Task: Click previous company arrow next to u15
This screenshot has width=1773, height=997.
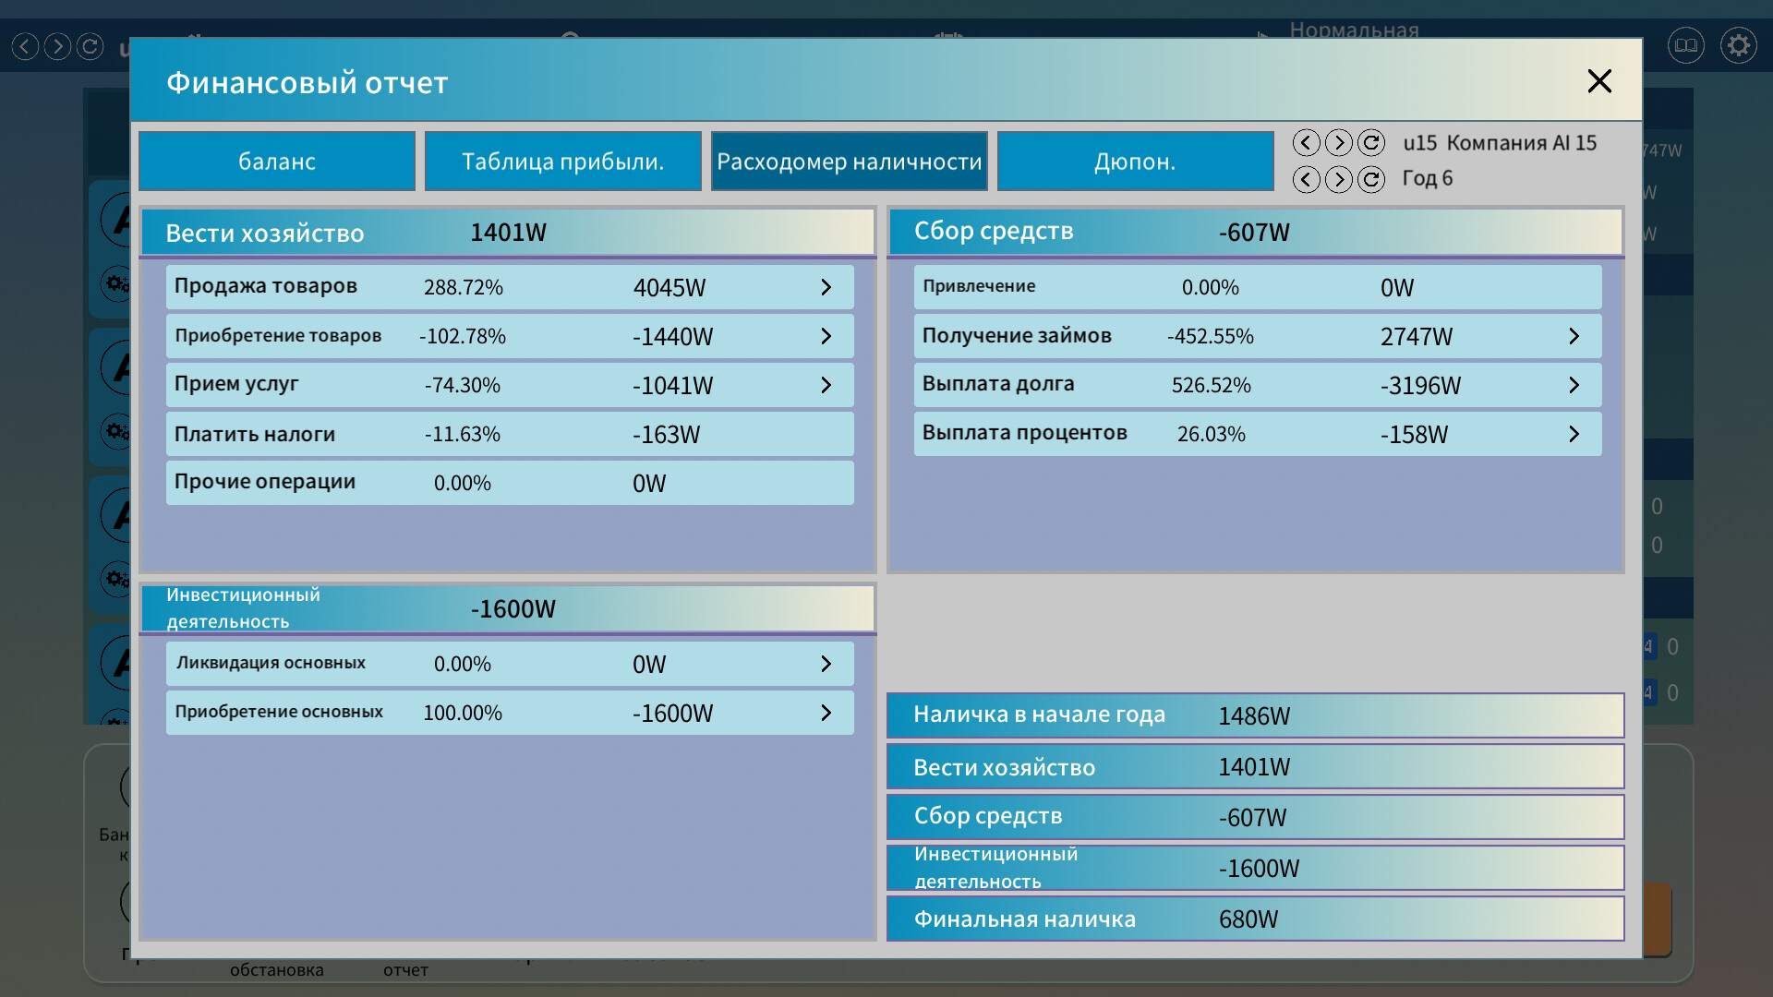Action: pos(1306,143)
